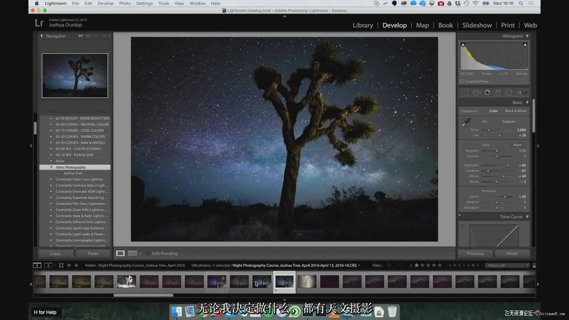Select the Adjustment Brush tool

coord(522,93)
